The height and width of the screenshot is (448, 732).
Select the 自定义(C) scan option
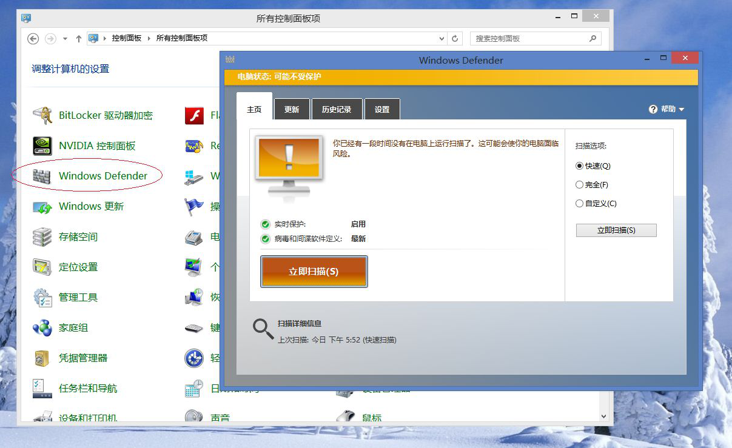pos(579,204)
